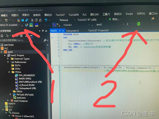Pin the Solution Explorer panel

(43, 31)
